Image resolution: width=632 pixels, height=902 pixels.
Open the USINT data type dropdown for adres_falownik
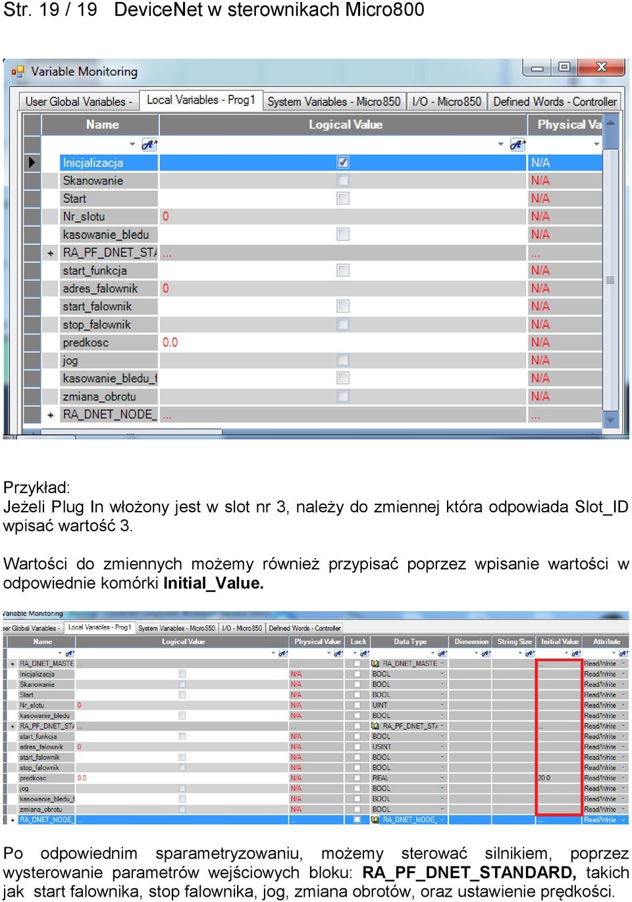tap(442, 747)
